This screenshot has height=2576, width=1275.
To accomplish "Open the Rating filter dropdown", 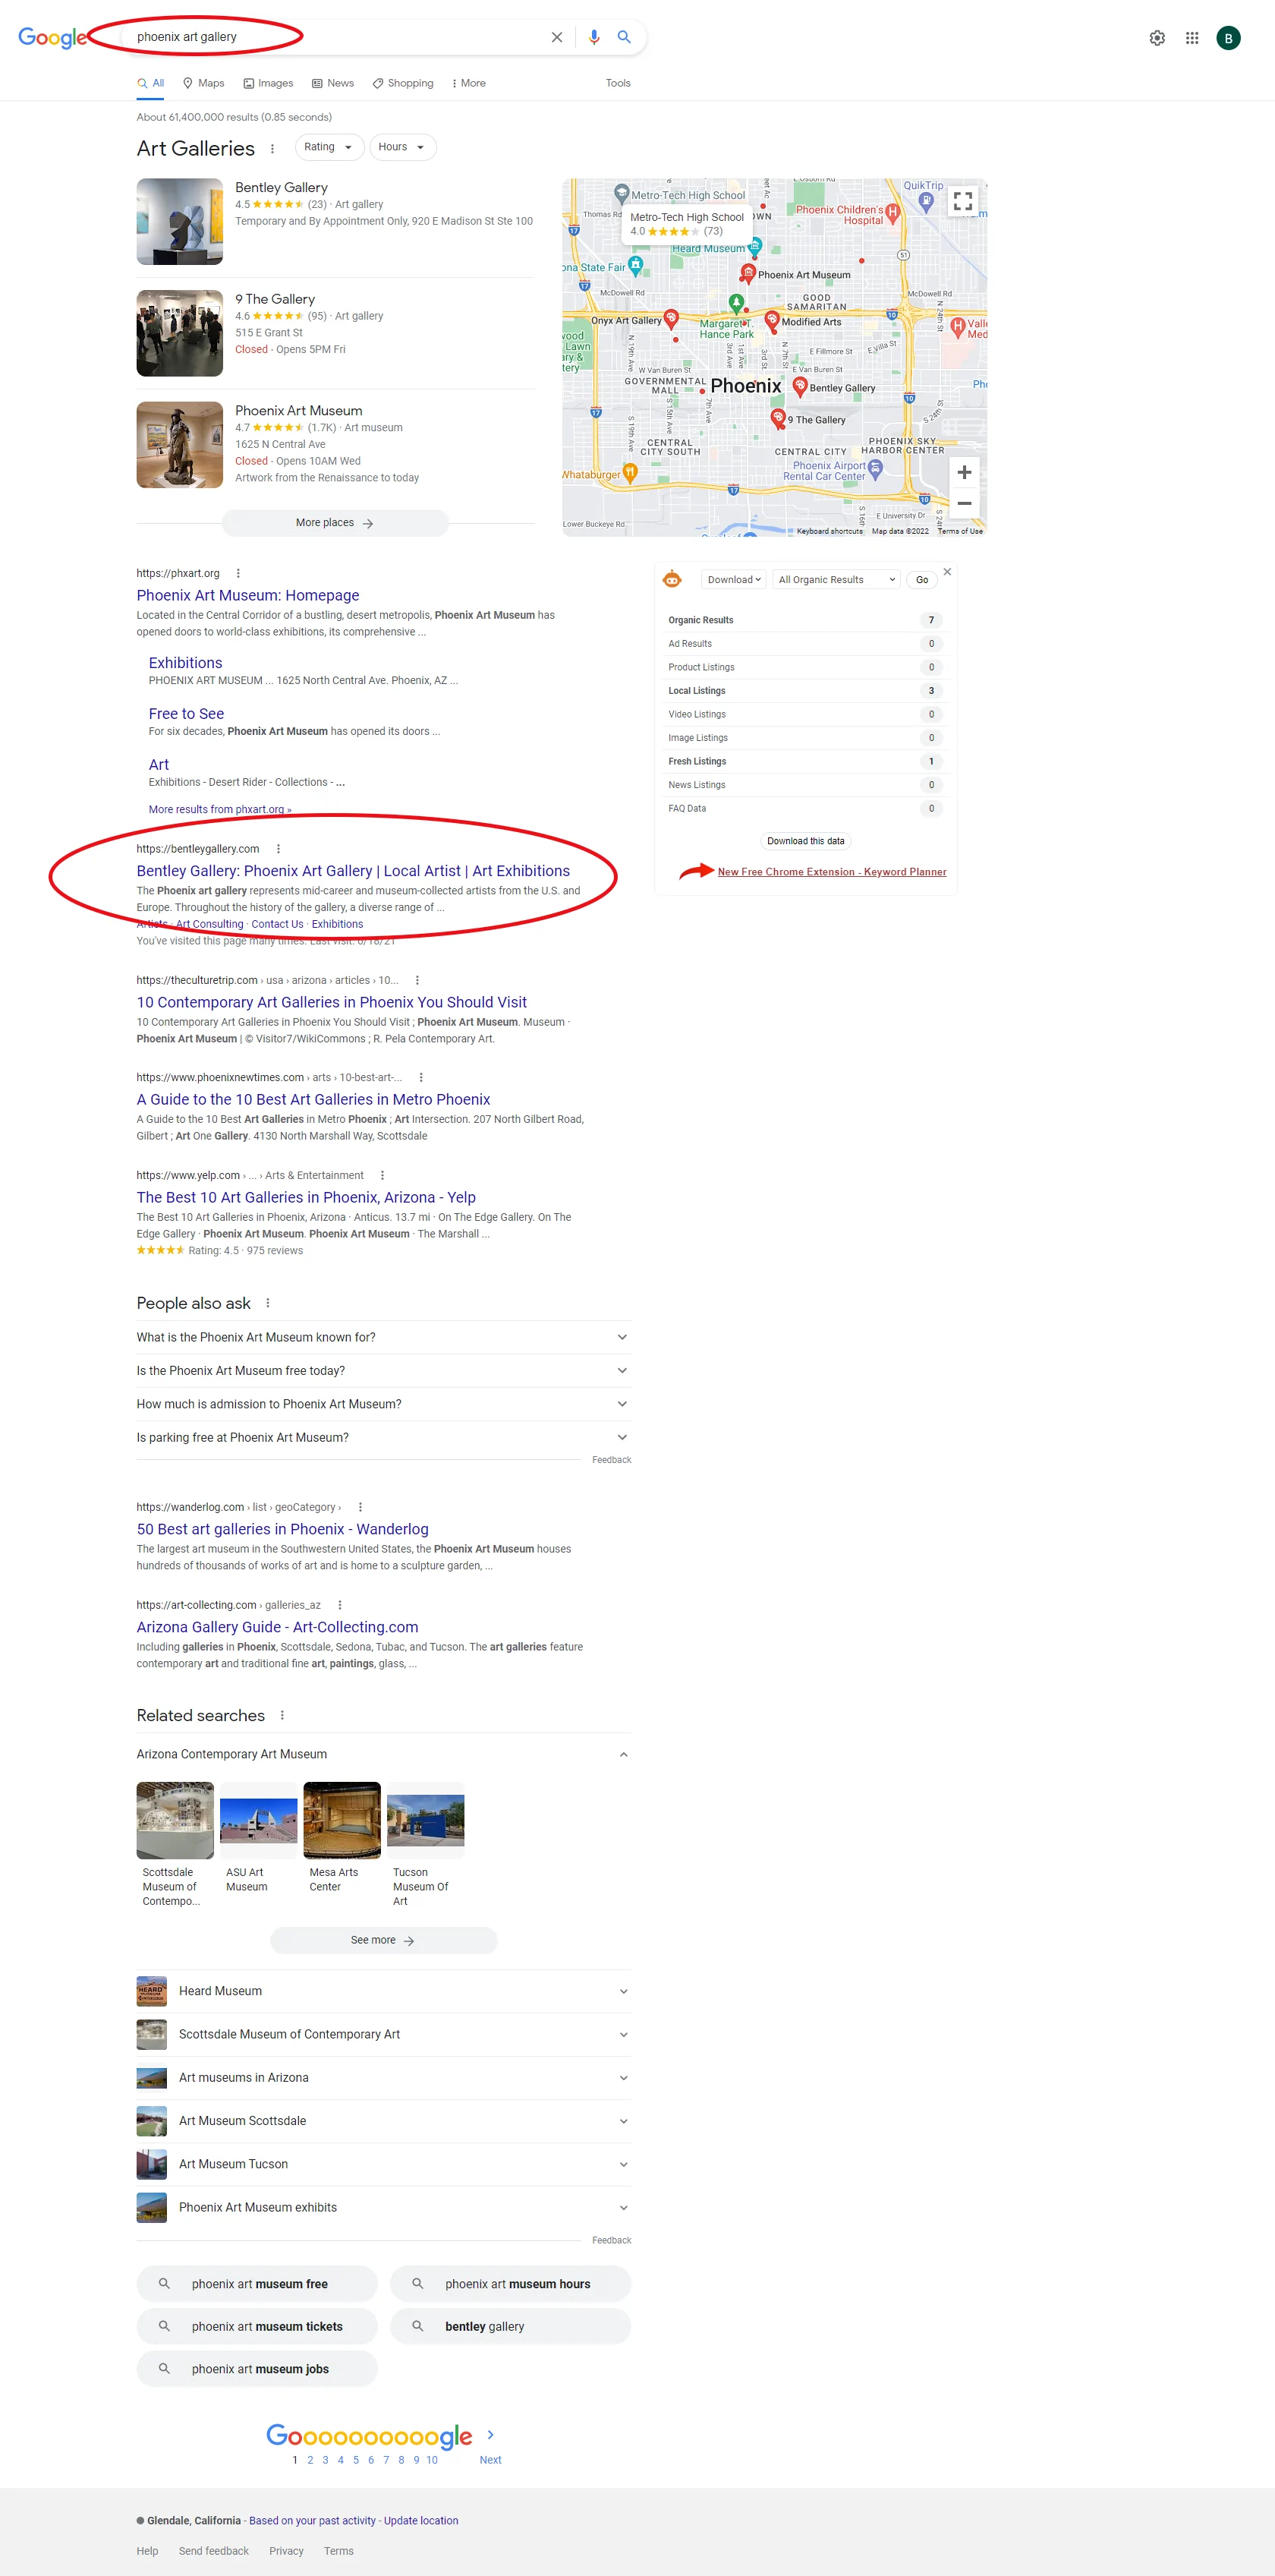I will pyautogui.click(x=329, y=147).
